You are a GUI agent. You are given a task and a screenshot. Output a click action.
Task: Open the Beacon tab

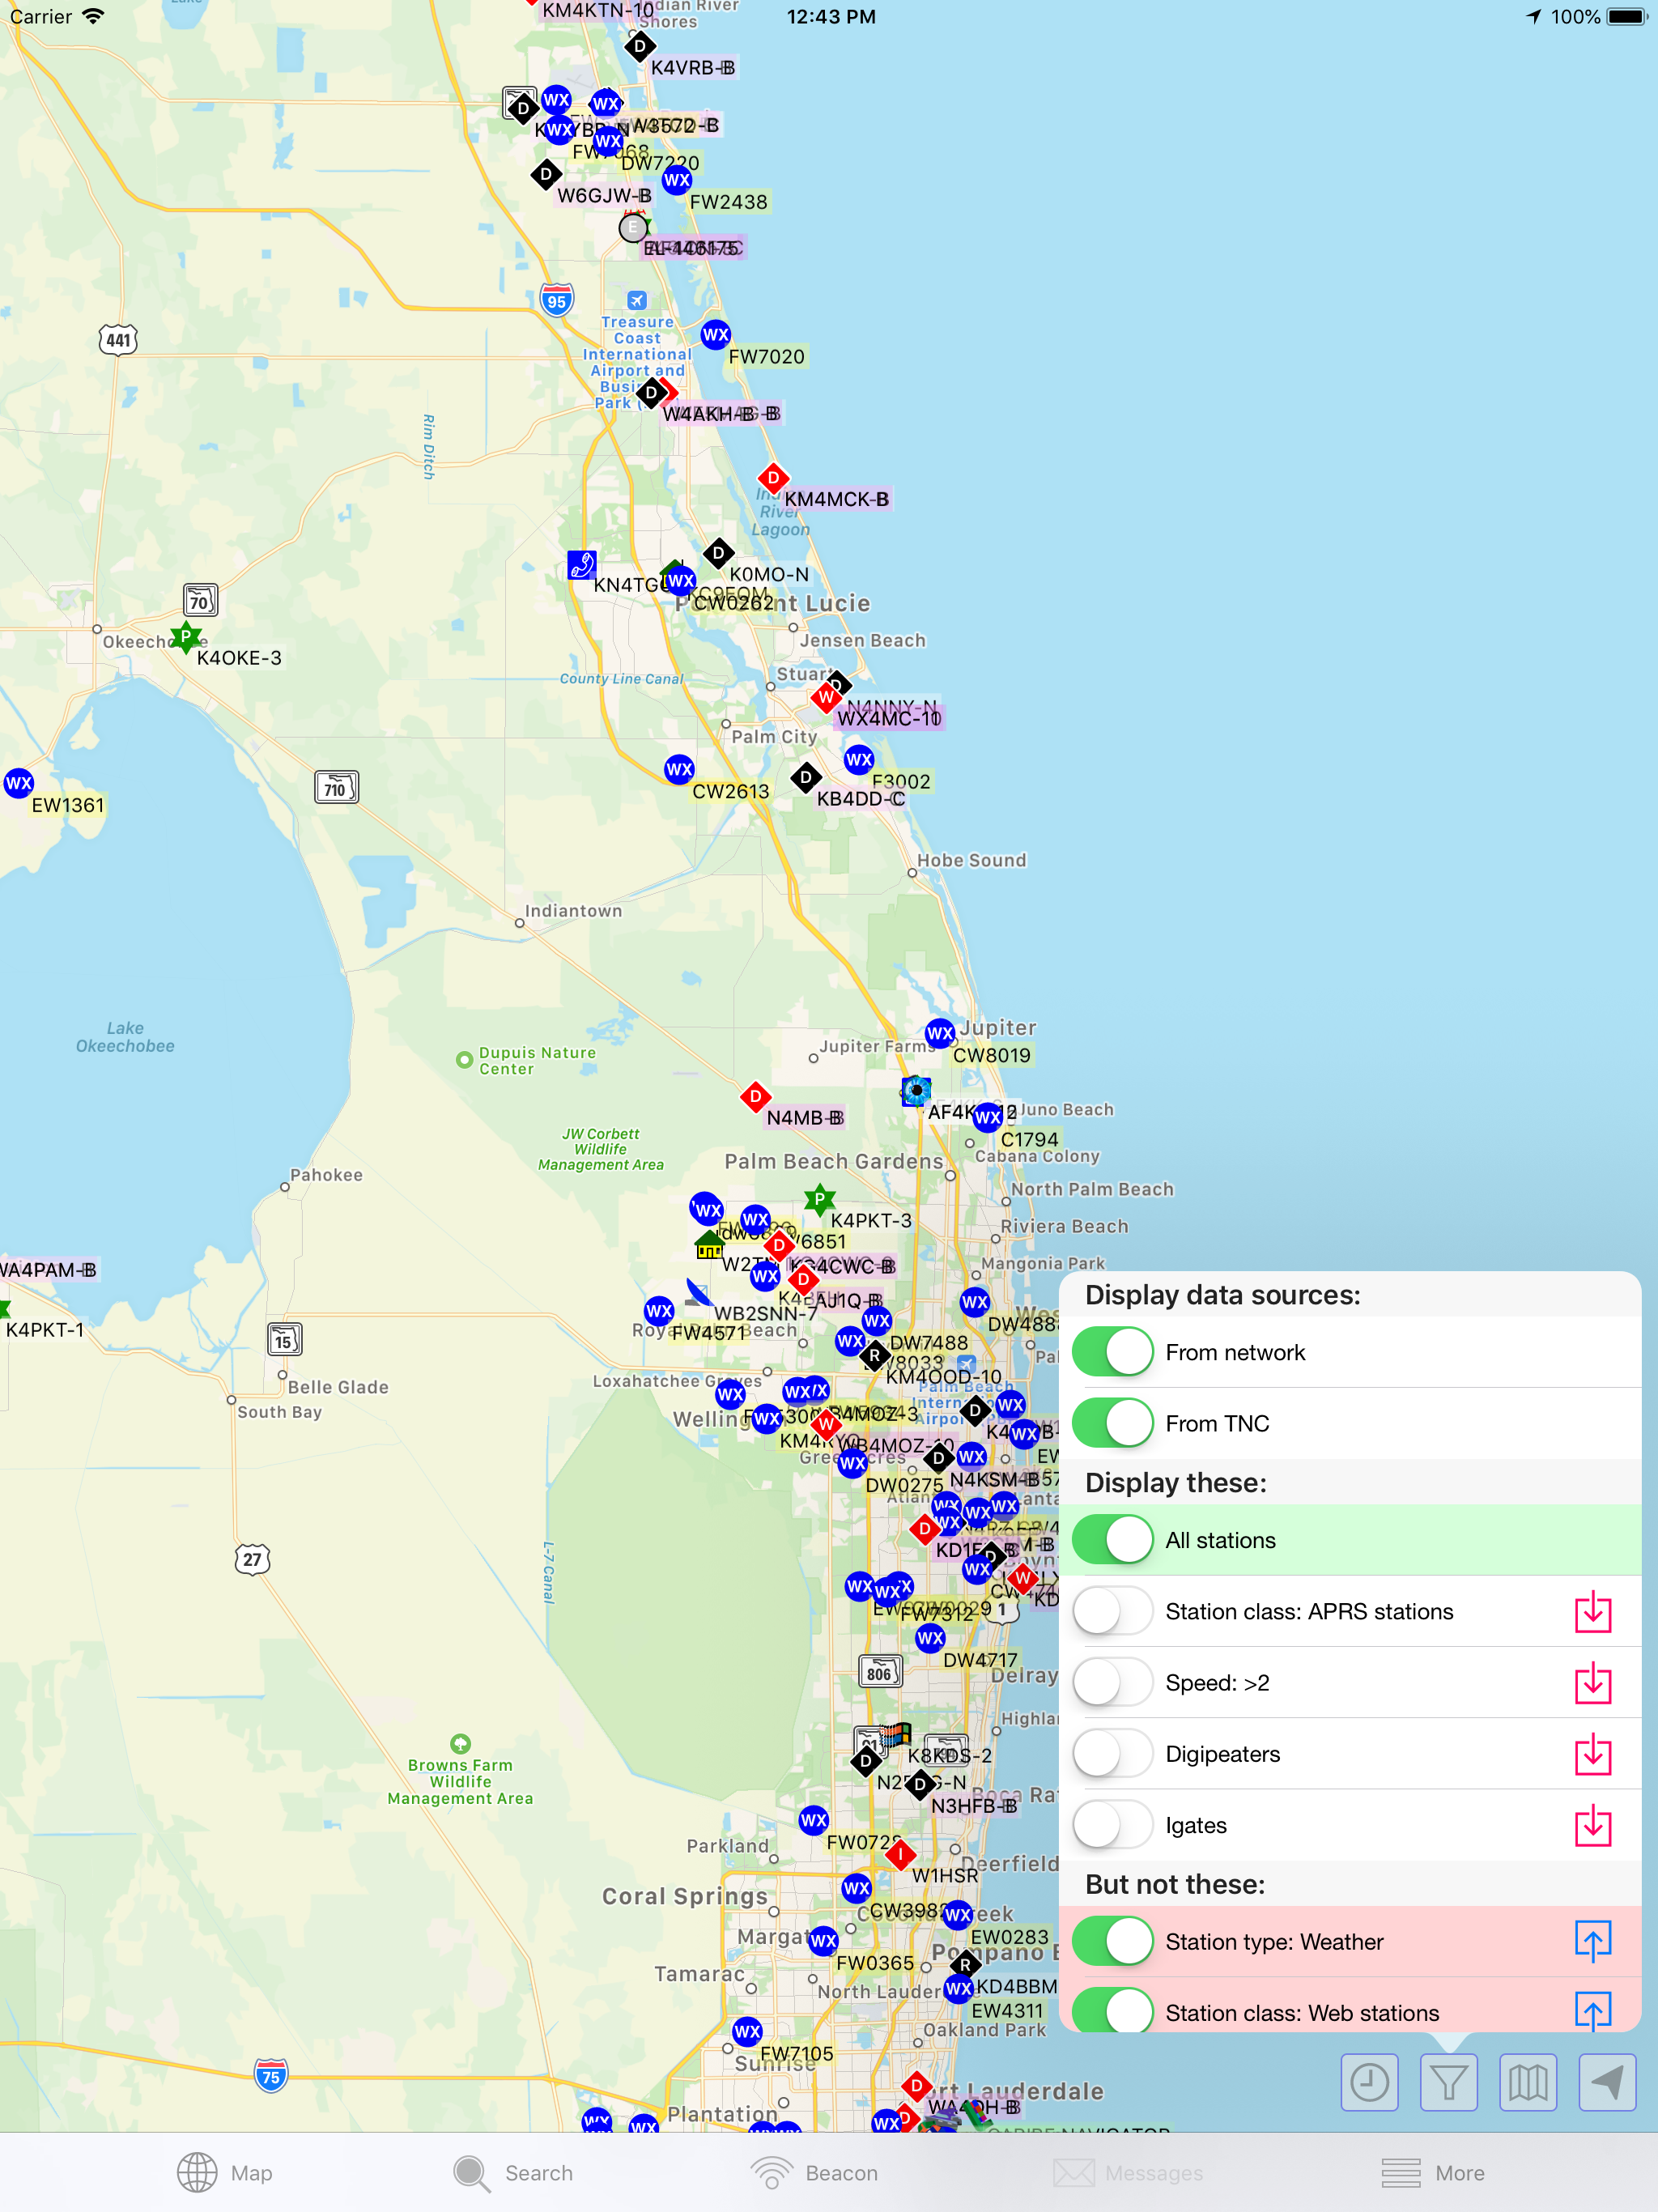[x=815, y=2173]
